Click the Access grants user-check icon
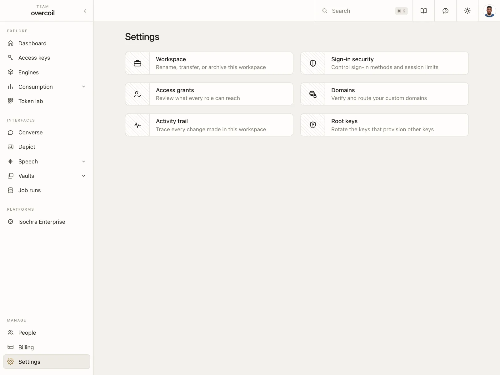Image resolution: width=500 pixels, height=375 pixels. point(137,94)
